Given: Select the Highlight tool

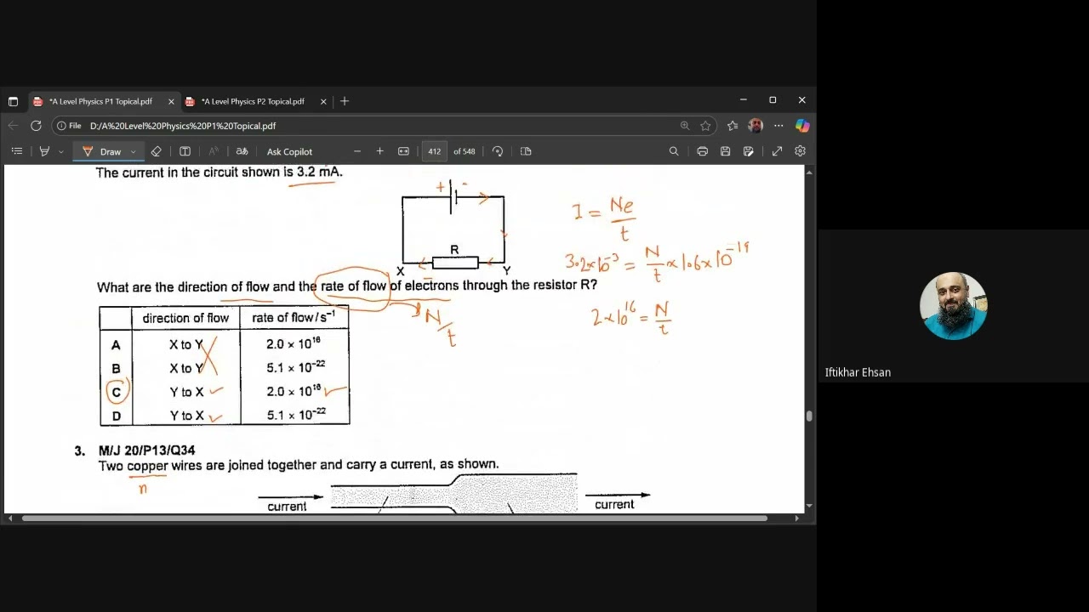Looking at the screenshot, I should point(44,151).
